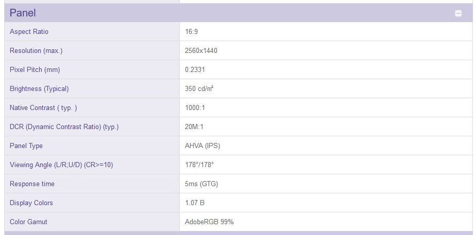Click the AdobeRGB 99% color gamut value
Screen dimensions: 476x235
[209, 222]
